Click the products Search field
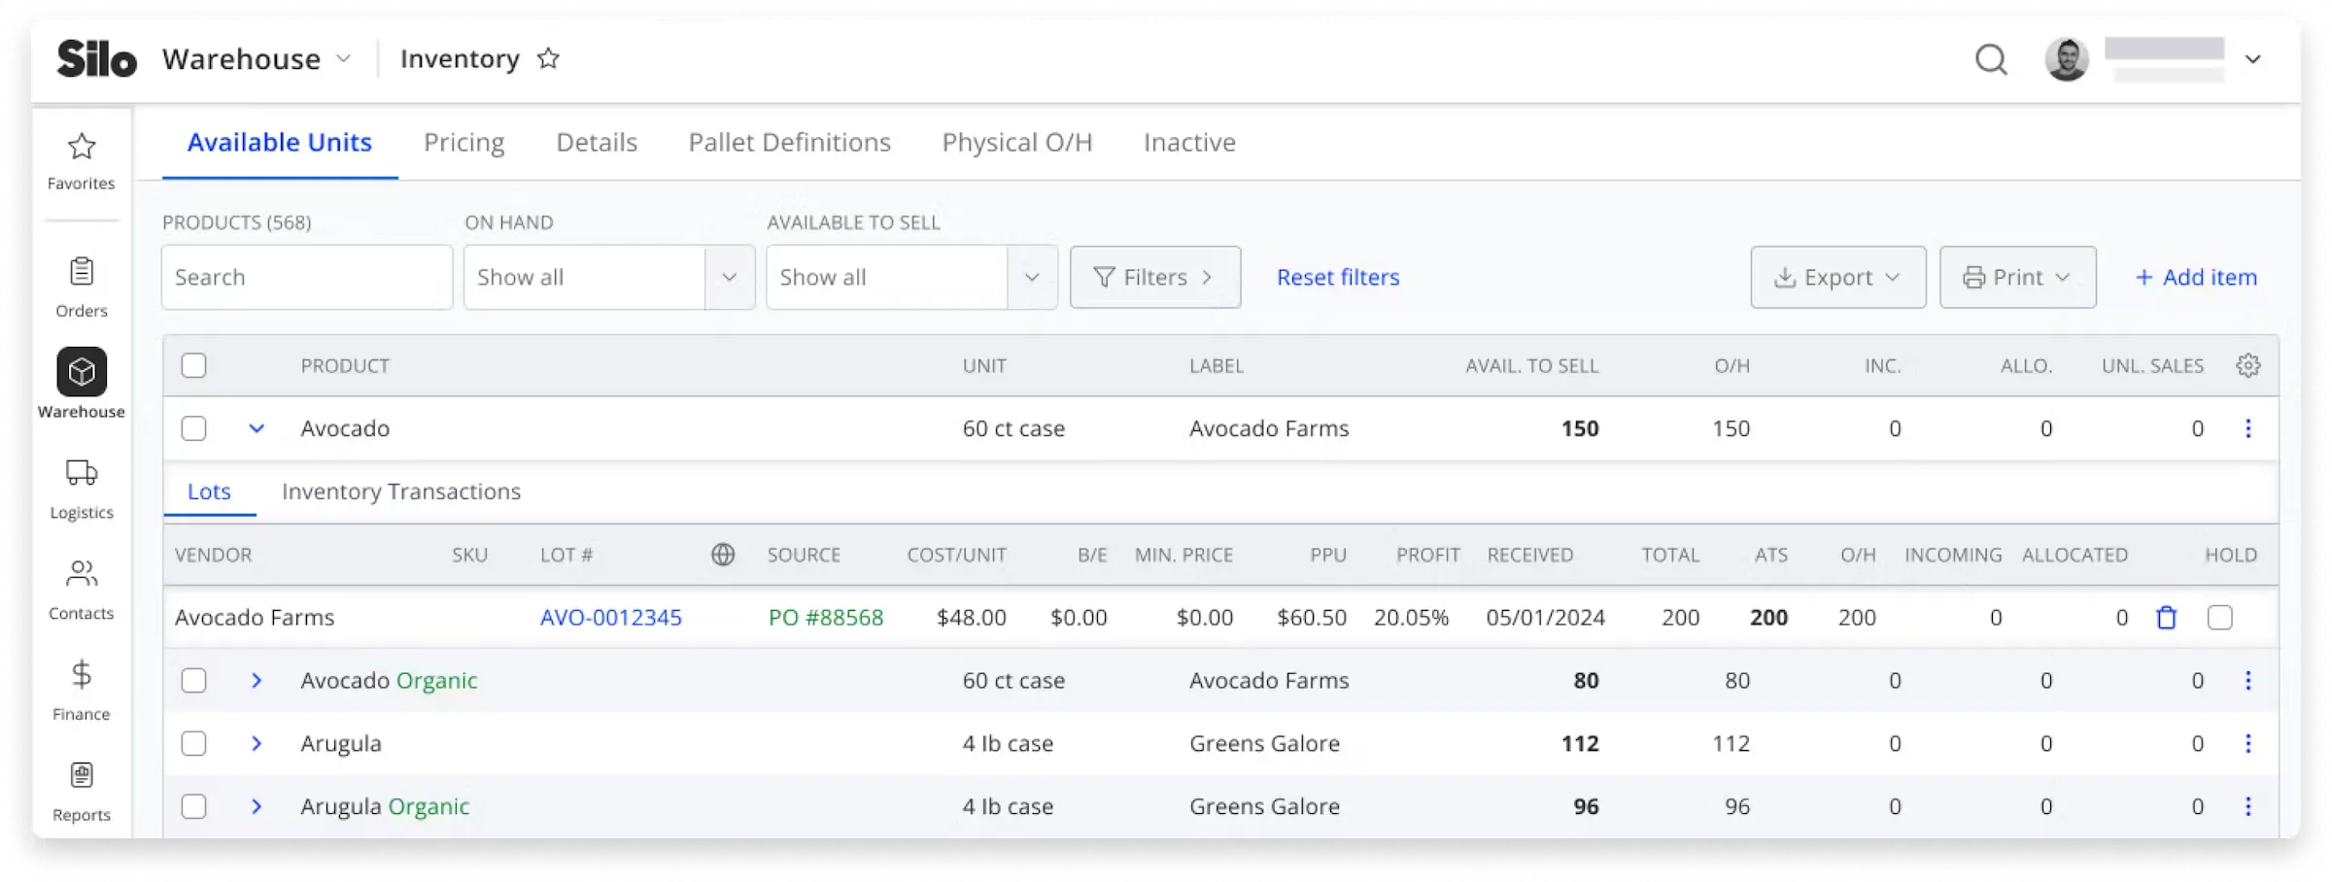 pos(307,278)
